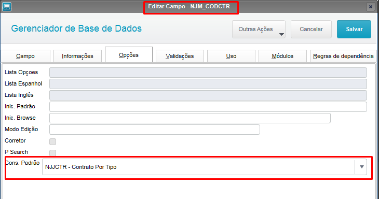Expand the Cons. Padrão dropdown arrow
This screenshot has width=379, height=199.
[361, 167]
